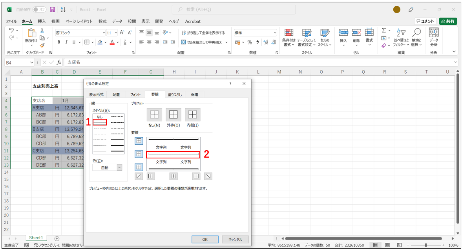Toggle the bottom border button in dialog
Screen dimensions: 462x249
click(139, 167)
